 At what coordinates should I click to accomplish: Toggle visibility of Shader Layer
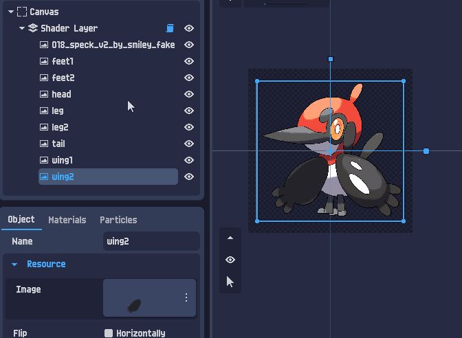(x=189, y=28)
